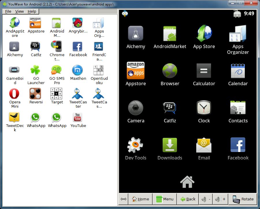Click the Menu button in bottom toolbar
The width and height of the screenshot is (260, 209).
coord(165,199)
